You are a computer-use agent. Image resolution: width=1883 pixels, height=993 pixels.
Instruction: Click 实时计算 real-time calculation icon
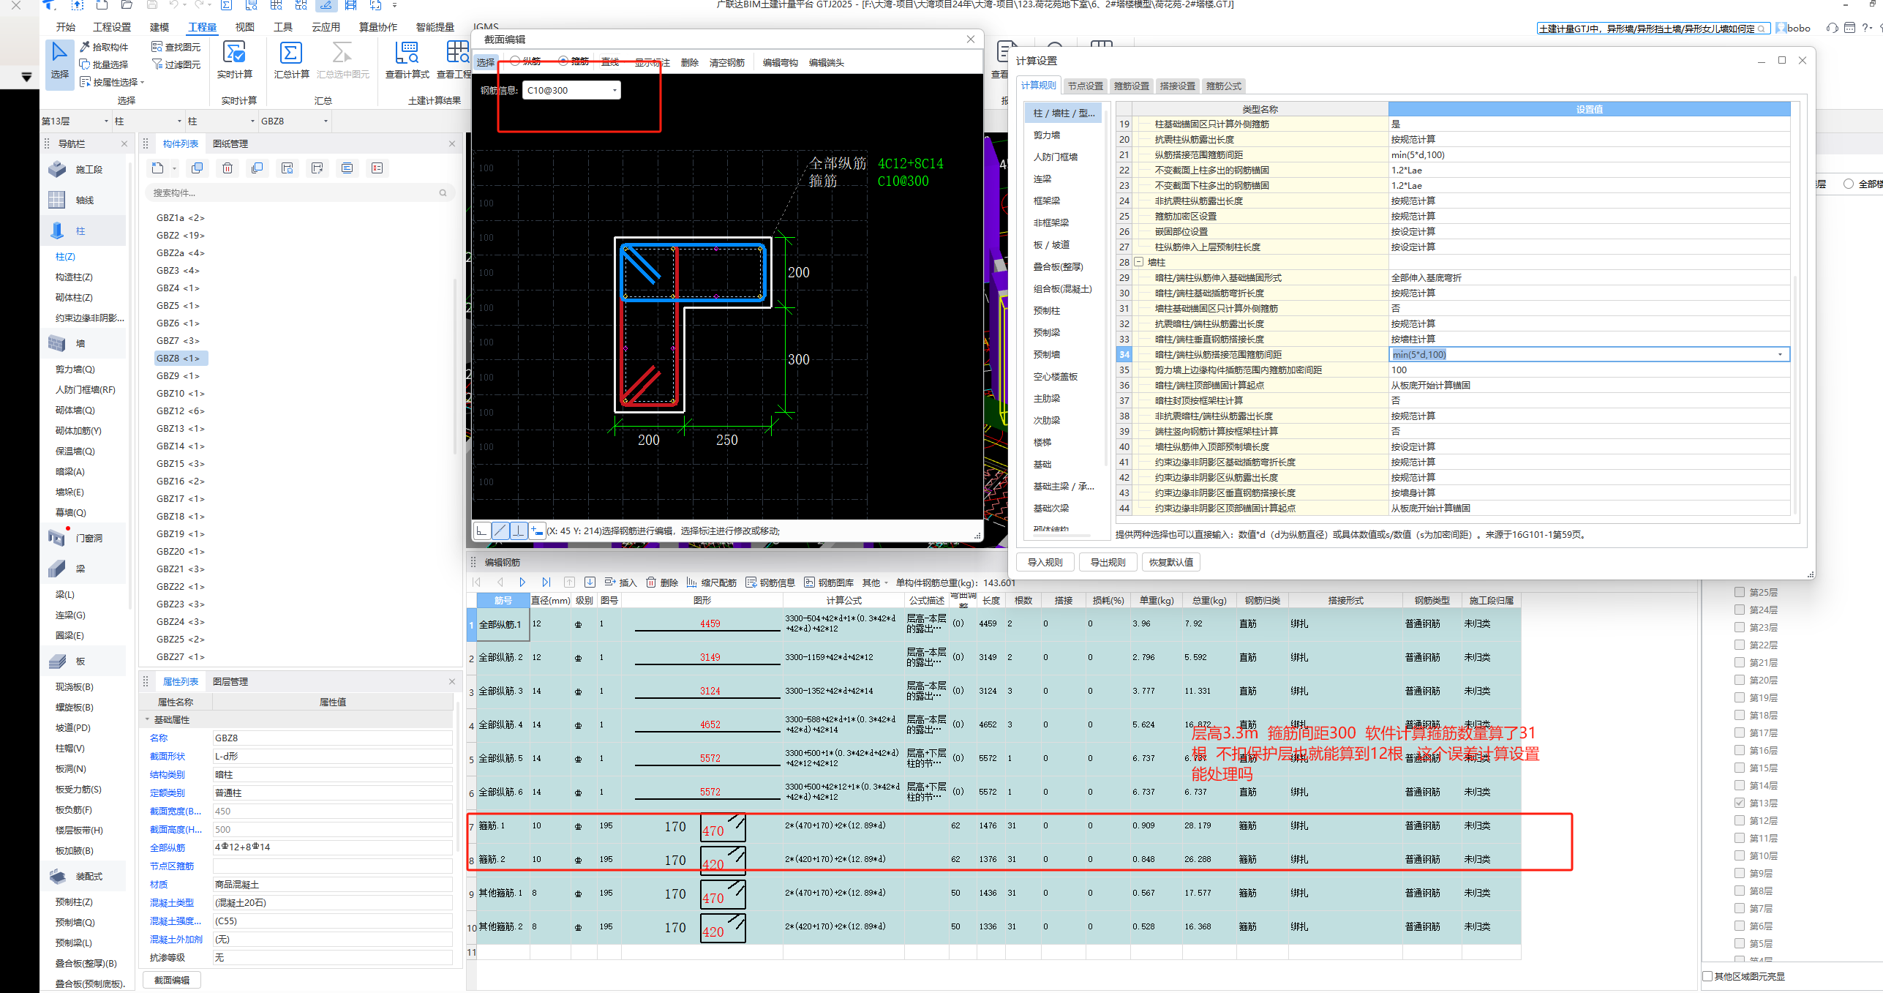pos(234,53)
